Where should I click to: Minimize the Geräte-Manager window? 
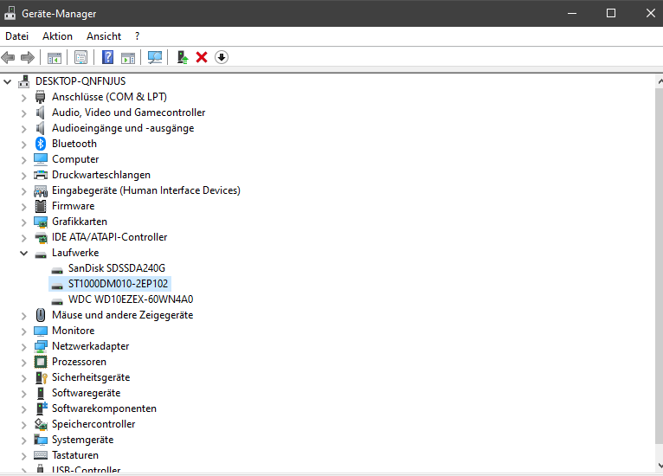(x=572, y=13)
